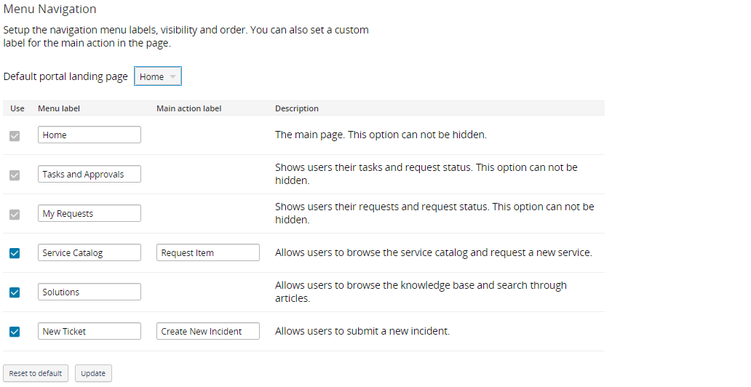The image size is (751, 387).
Task: Click the Menu label column header
Action: pos(59,108)
